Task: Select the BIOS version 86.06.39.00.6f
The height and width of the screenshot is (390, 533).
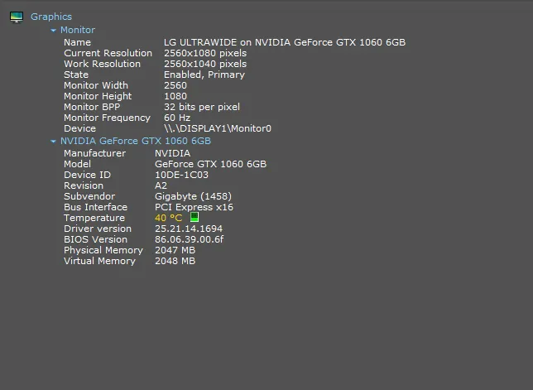Action: click(190, 239)
